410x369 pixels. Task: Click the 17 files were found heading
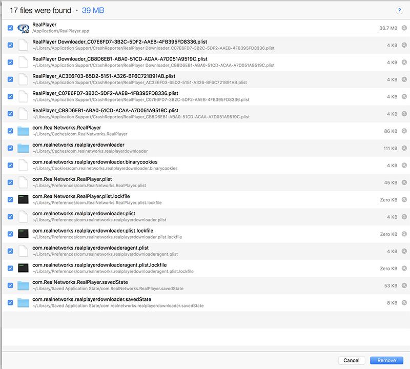tap(40, 10)
